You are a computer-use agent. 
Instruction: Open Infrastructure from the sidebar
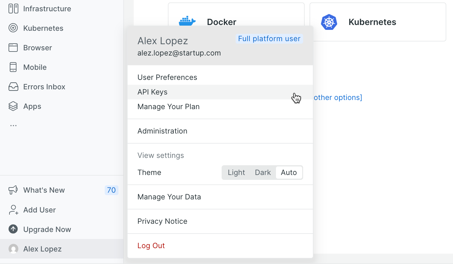click(13, 9)
